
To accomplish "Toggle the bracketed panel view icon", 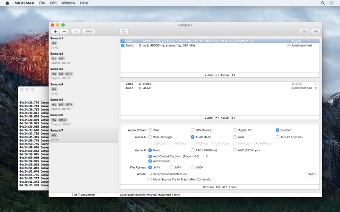I will [x=304, y=31].
